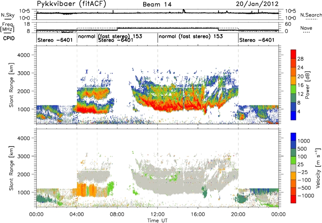Click the plot title "Pykkvibaer (fitACF)"

tap(71, 4)
